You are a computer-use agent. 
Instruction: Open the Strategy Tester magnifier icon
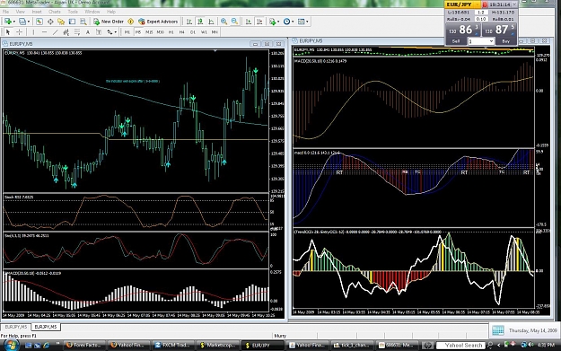[x=83, y=22]
